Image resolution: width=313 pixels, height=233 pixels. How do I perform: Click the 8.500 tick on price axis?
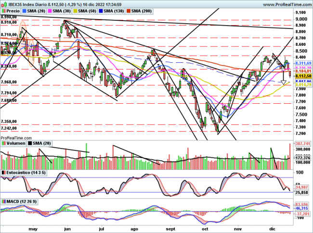(x=301, y=51)
